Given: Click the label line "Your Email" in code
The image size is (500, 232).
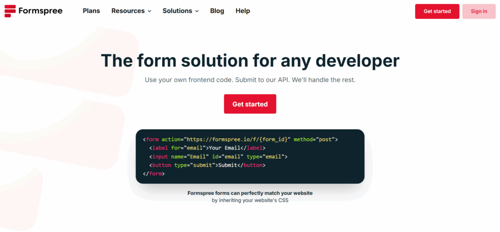Looking at the screenshot, I should point(207,148).
